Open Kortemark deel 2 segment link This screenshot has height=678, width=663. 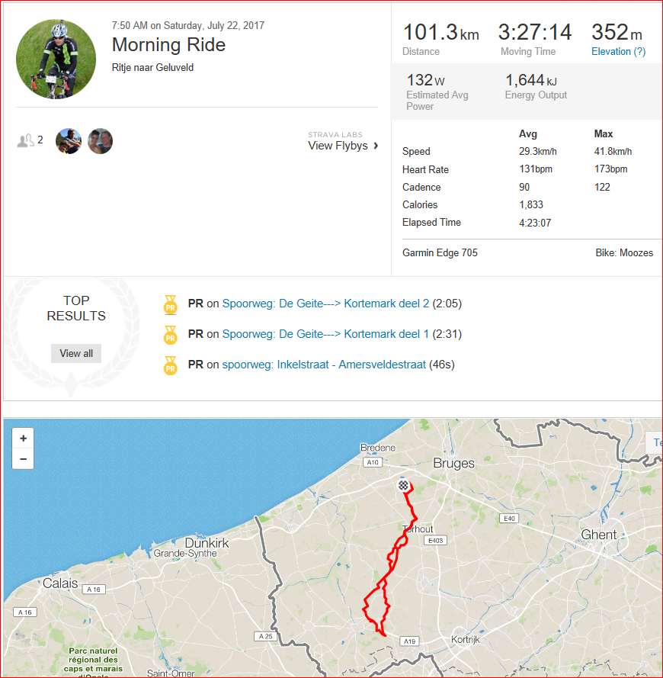point(325,304)
